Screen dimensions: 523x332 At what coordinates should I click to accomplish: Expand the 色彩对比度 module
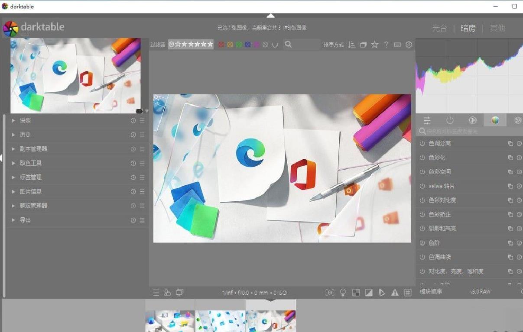pyautogui.click(x=442, y=200)
